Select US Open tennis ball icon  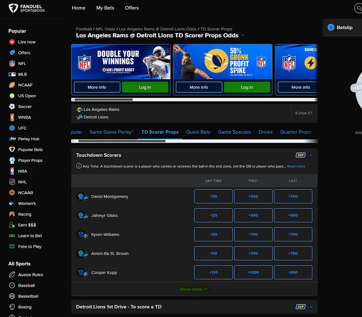tap(12, 96)
